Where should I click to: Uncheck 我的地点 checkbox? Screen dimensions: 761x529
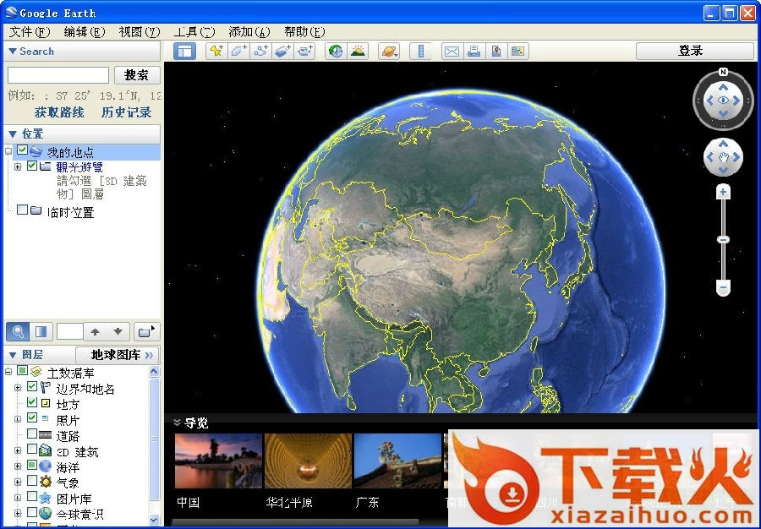(x=22, y=150)
